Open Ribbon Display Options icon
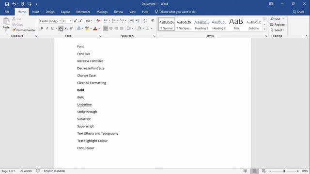The image size is (310, 174). click(x=271, y=4)
